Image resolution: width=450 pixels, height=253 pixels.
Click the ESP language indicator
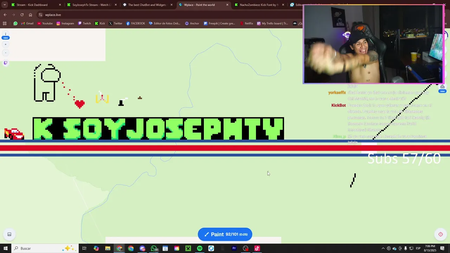pyautogui.click(x=418, y=248)
